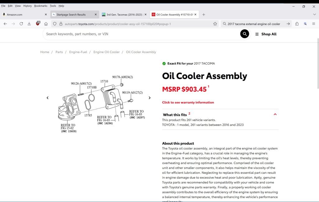Open the extensions puzzle icon
The image size is (319, 202).
click(297, 24)
